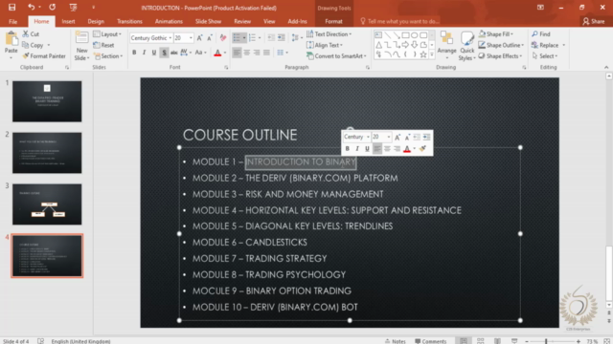Toggle Bold in the ribbon Font group
Screen dimensions: 613x344
[134, 53]
